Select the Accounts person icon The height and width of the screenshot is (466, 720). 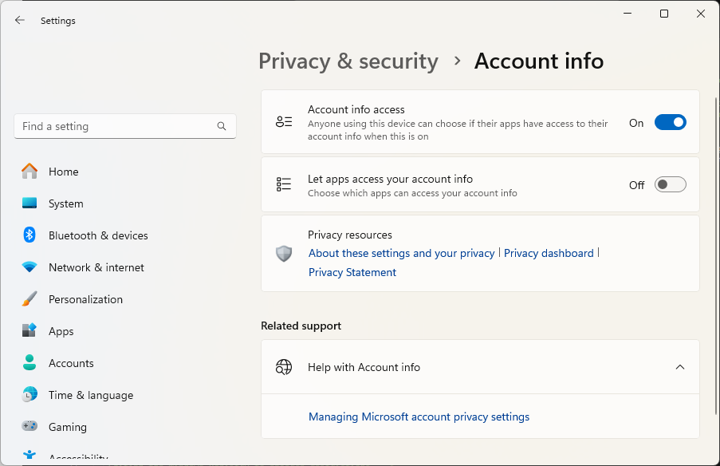[29, 363]
